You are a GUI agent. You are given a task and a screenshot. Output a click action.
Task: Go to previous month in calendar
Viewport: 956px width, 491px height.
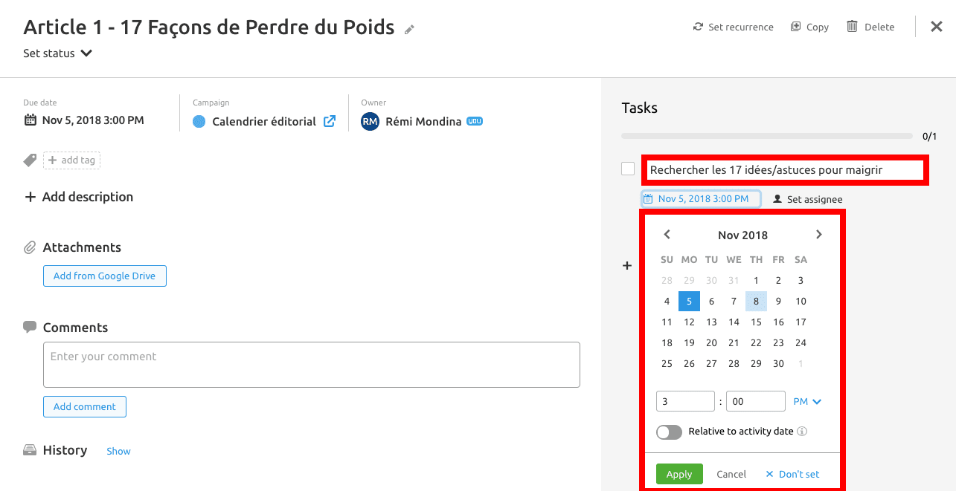click(667, 234)
